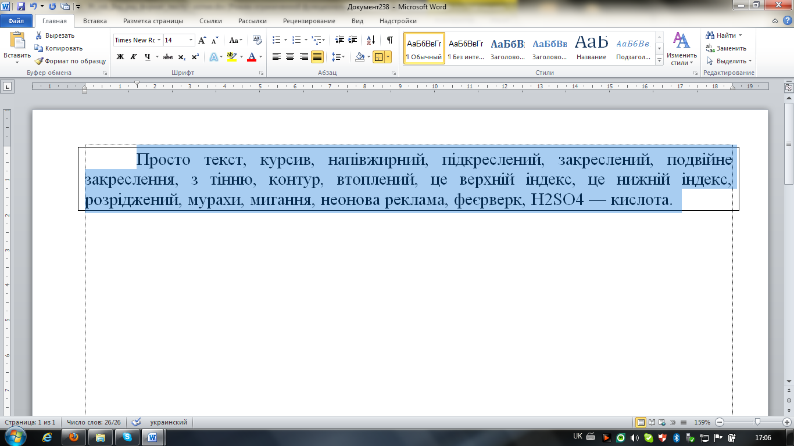
Task: Toggle italic (К) formatting
Action: [134, 57]
